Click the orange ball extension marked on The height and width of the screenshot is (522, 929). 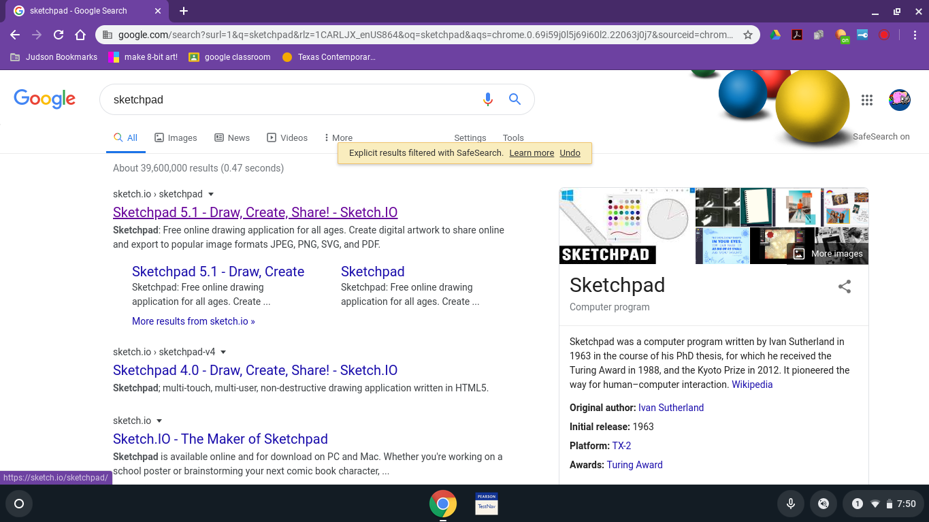(x=842, y=35)
